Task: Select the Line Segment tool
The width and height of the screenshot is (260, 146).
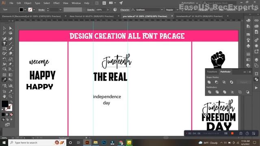Action: [11, 43]
